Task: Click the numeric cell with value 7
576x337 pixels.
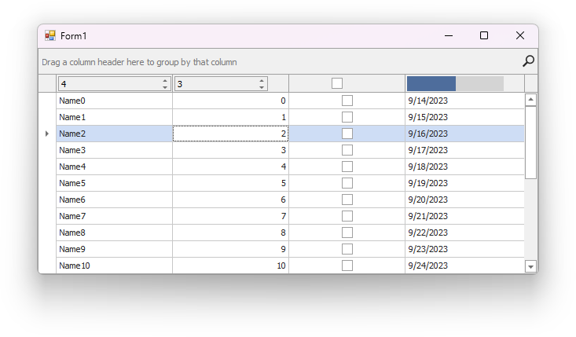Action: pyautogui.click(x=230, y=216)
